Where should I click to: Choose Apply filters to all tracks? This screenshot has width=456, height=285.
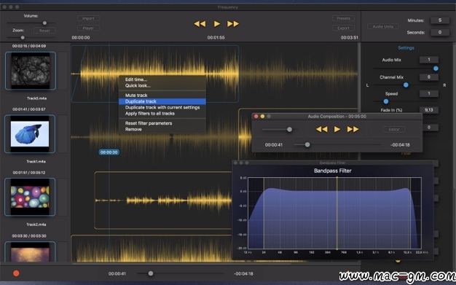pos(162,114)
